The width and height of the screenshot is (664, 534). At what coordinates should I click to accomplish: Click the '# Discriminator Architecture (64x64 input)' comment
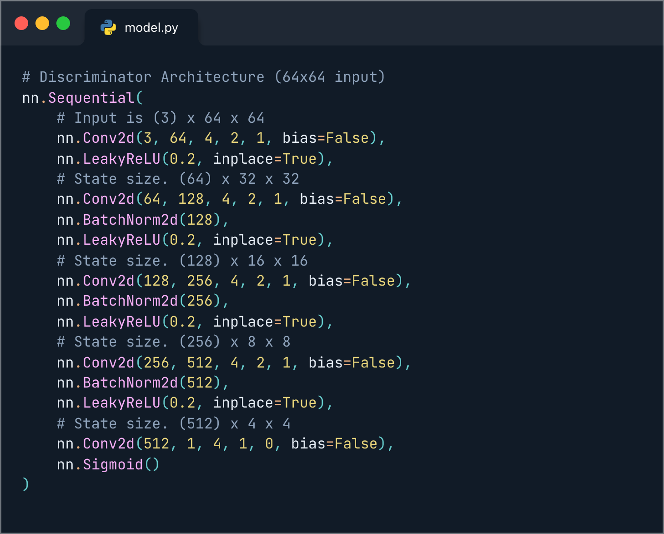point(204,77)
